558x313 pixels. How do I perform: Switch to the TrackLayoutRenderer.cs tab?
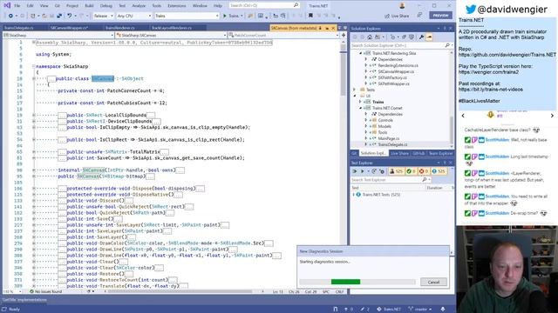[x=172, y=28]
